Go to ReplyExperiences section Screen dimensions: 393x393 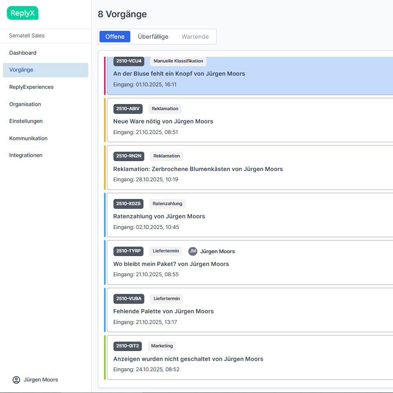31,87
